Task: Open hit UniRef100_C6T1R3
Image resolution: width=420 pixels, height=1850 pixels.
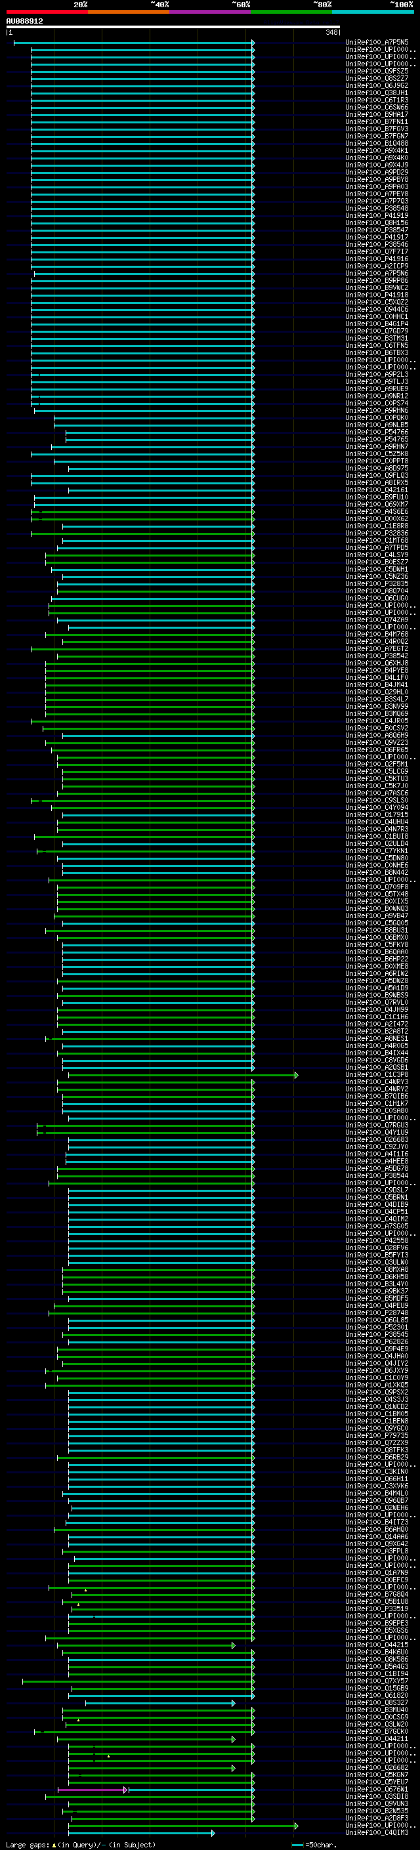Action: pyautogui.click(x=377, y=100)
